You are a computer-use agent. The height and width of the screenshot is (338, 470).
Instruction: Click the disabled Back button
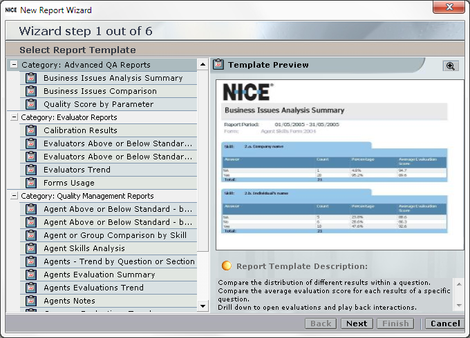click(321, 324)
